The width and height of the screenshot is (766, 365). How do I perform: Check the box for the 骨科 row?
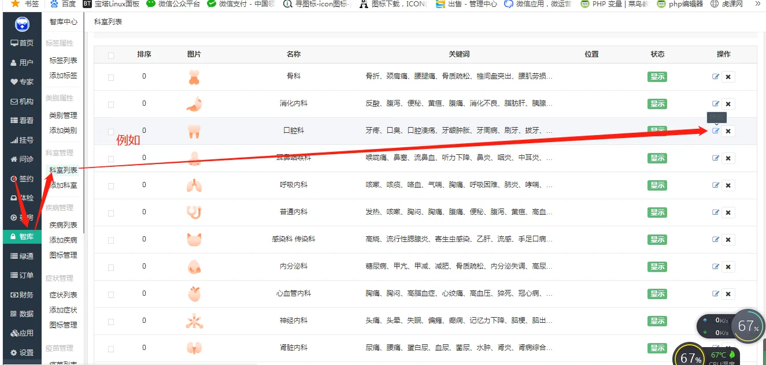pos(111,77)
